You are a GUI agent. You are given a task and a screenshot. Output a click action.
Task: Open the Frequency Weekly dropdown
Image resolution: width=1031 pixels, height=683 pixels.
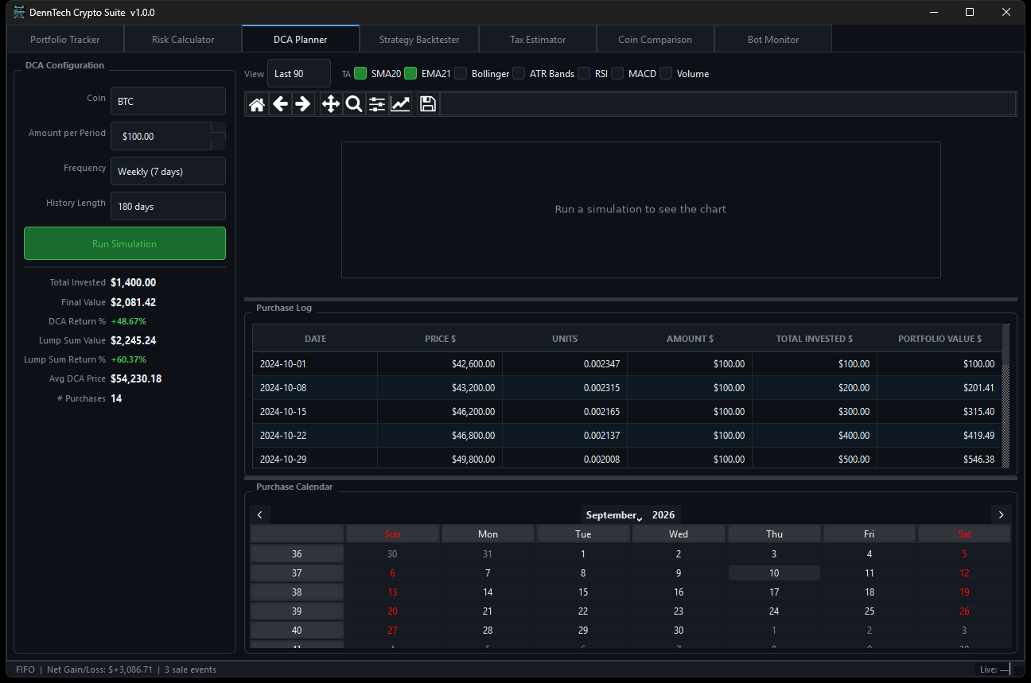point(168,171)
